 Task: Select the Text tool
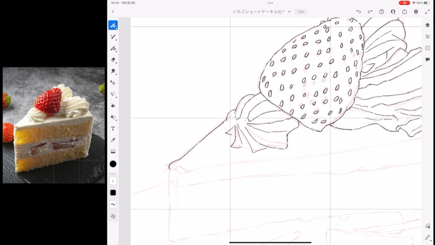point(113,129)
